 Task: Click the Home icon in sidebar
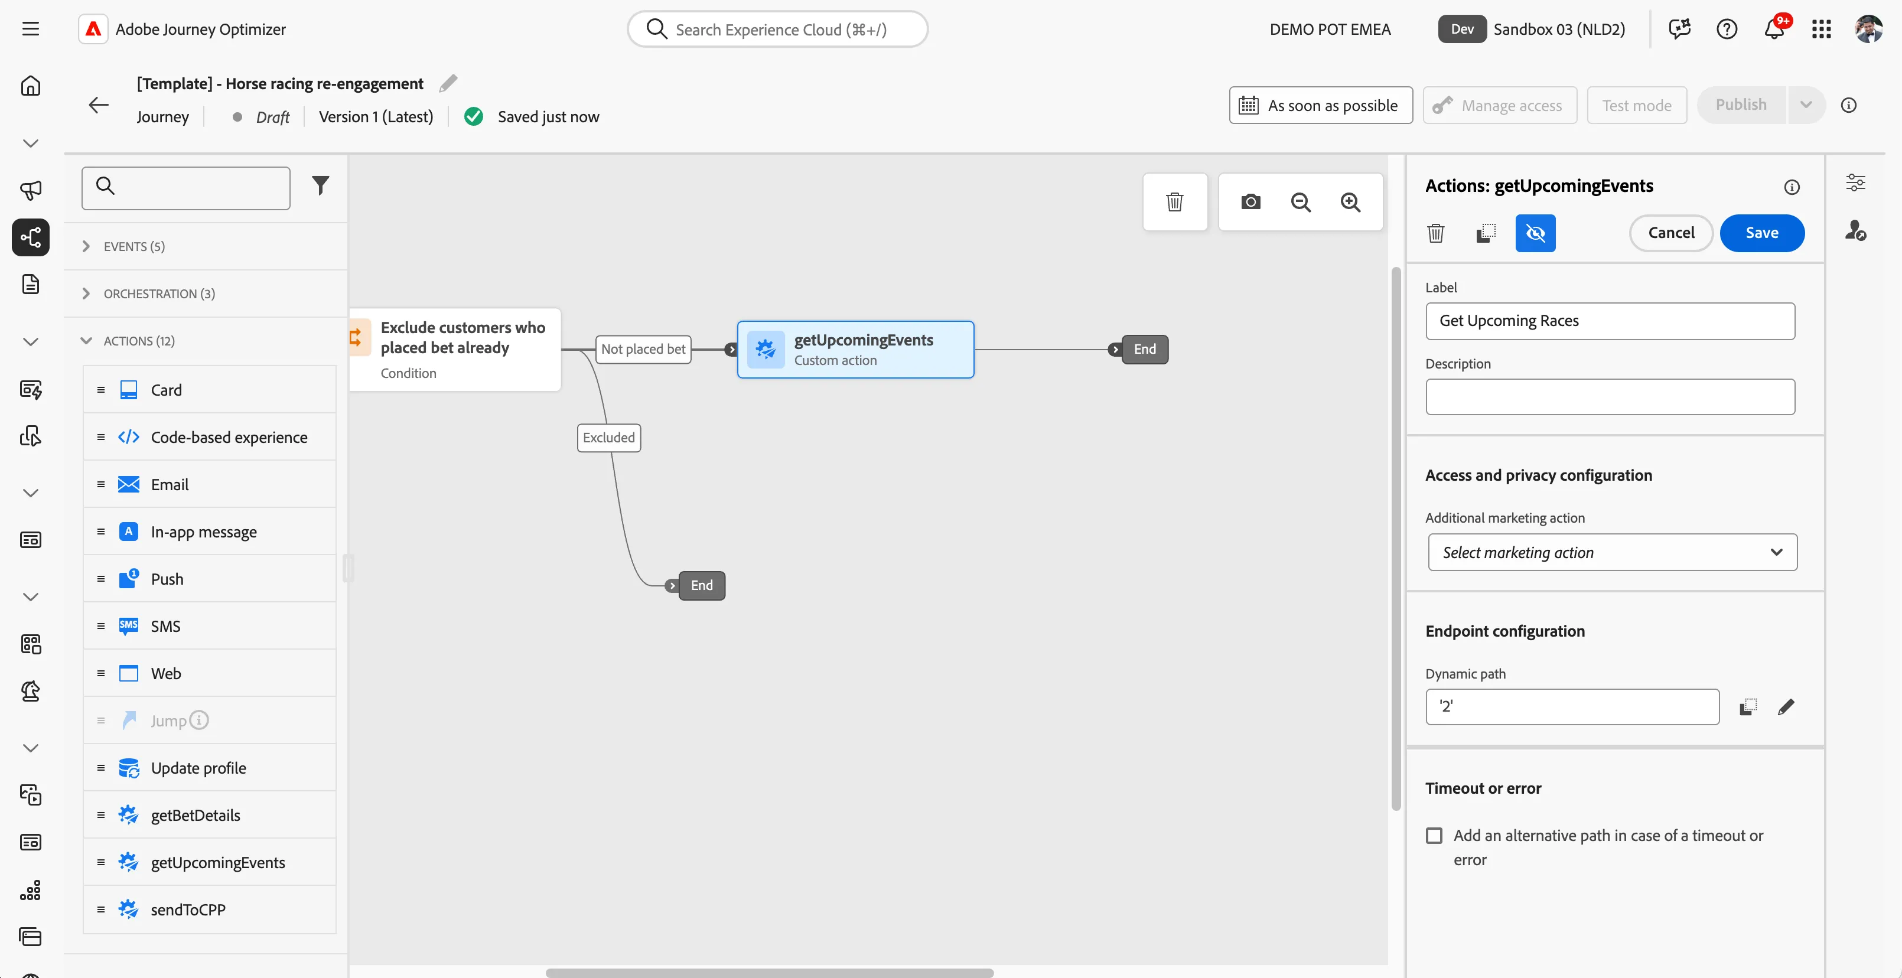(30, 86)
